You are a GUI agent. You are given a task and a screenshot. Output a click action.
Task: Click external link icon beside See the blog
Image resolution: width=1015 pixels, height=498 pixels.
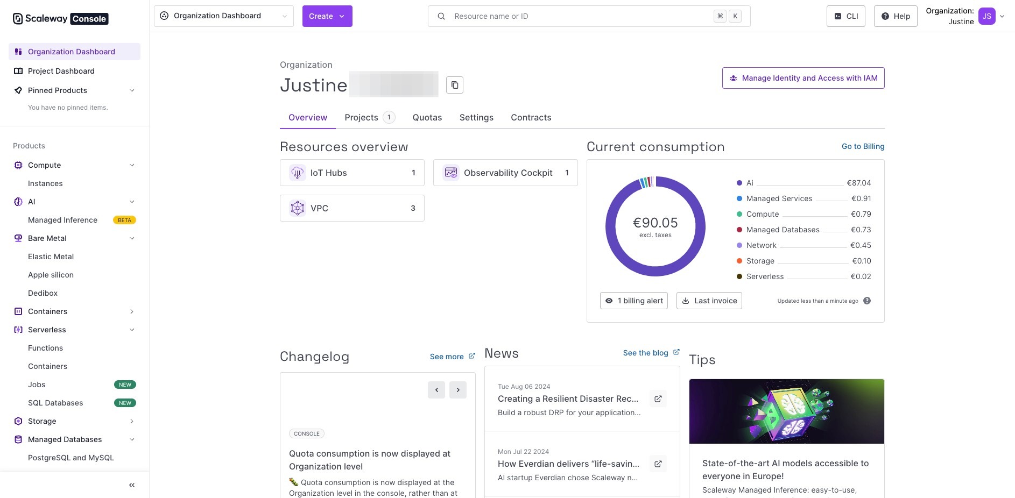tap(676, 352)
